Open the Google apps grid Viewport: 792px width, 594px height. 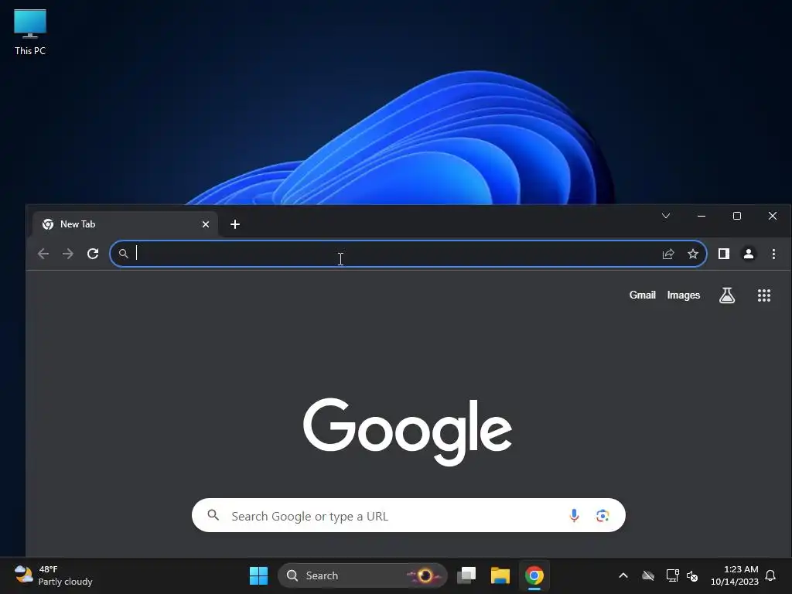[763, 295]
